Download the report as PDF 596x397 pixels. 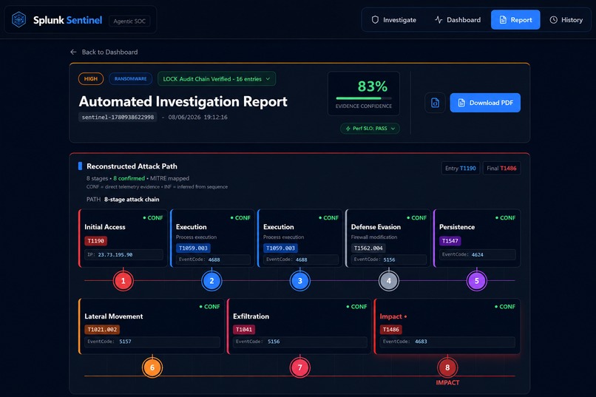click(x=485, y=103)
